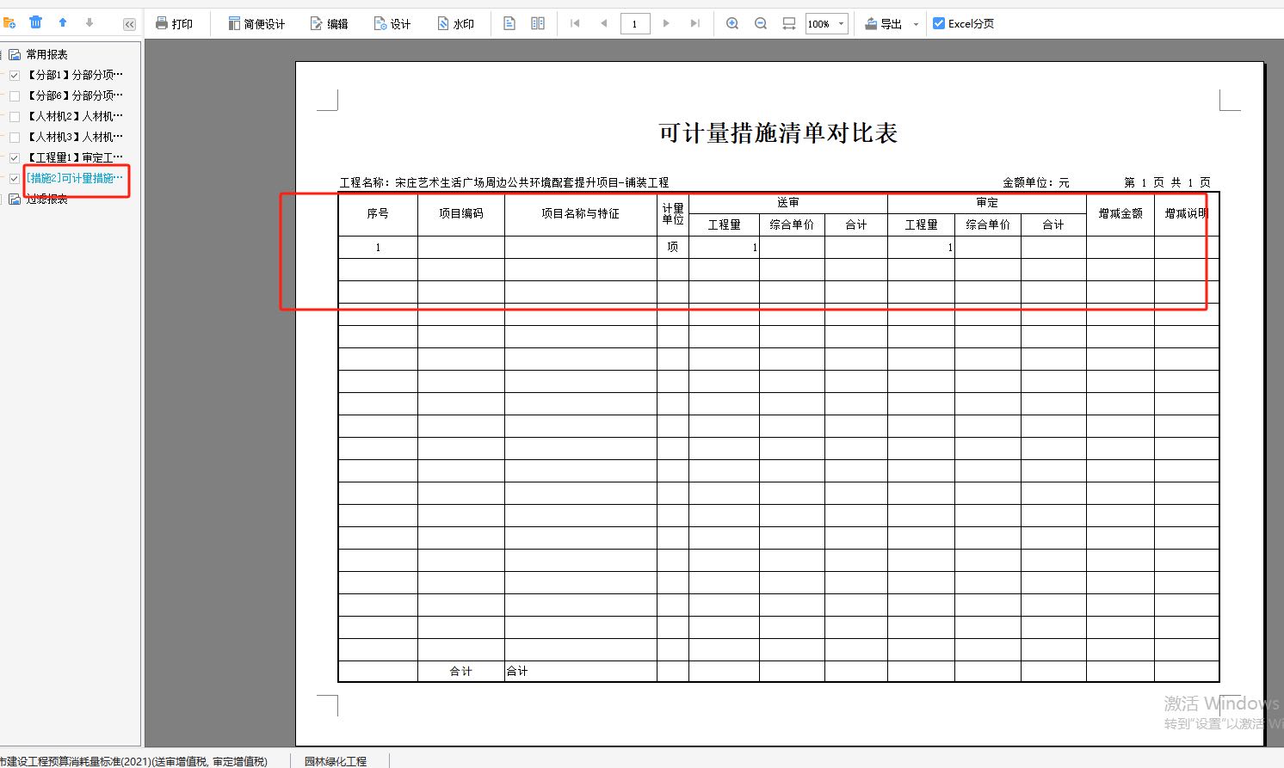Click the 园林绿化工程 status bar entry
The width and height of the screenshot is (1284, 768).
336,761
